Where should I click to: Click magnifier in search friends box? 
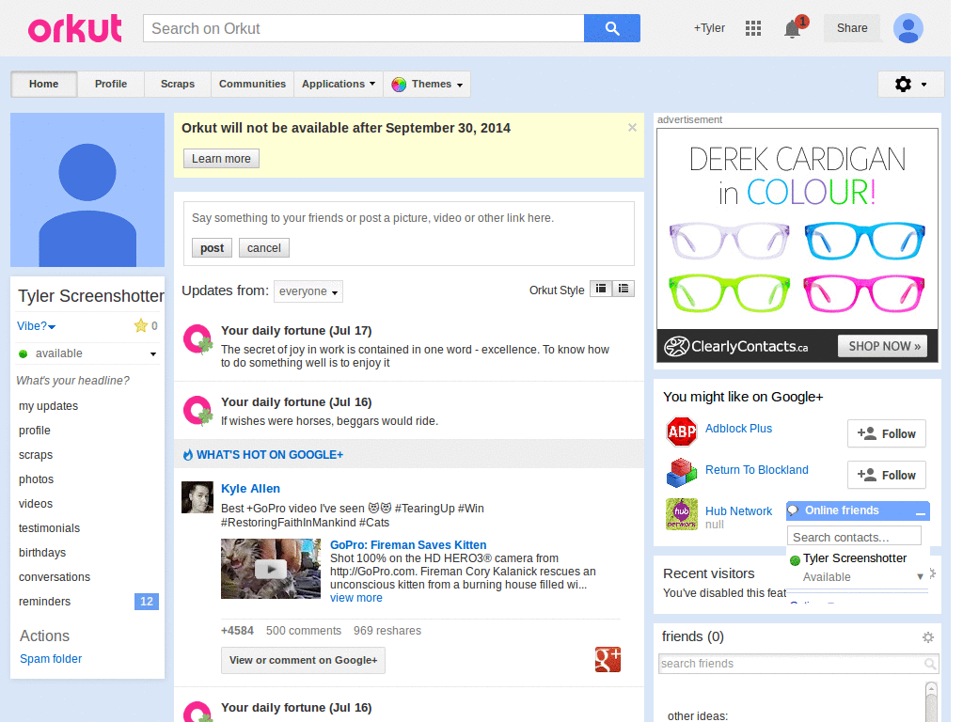coord(930,664)
